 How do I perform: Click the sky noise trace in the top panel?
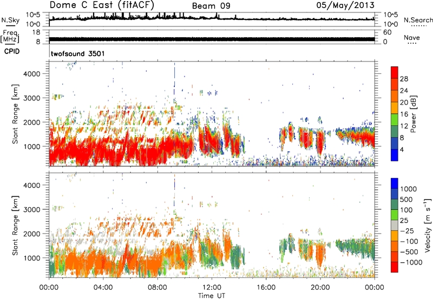(212, 18)
